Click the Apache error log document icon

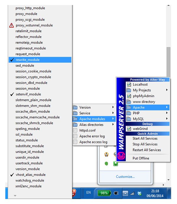[x=75, y=136]
